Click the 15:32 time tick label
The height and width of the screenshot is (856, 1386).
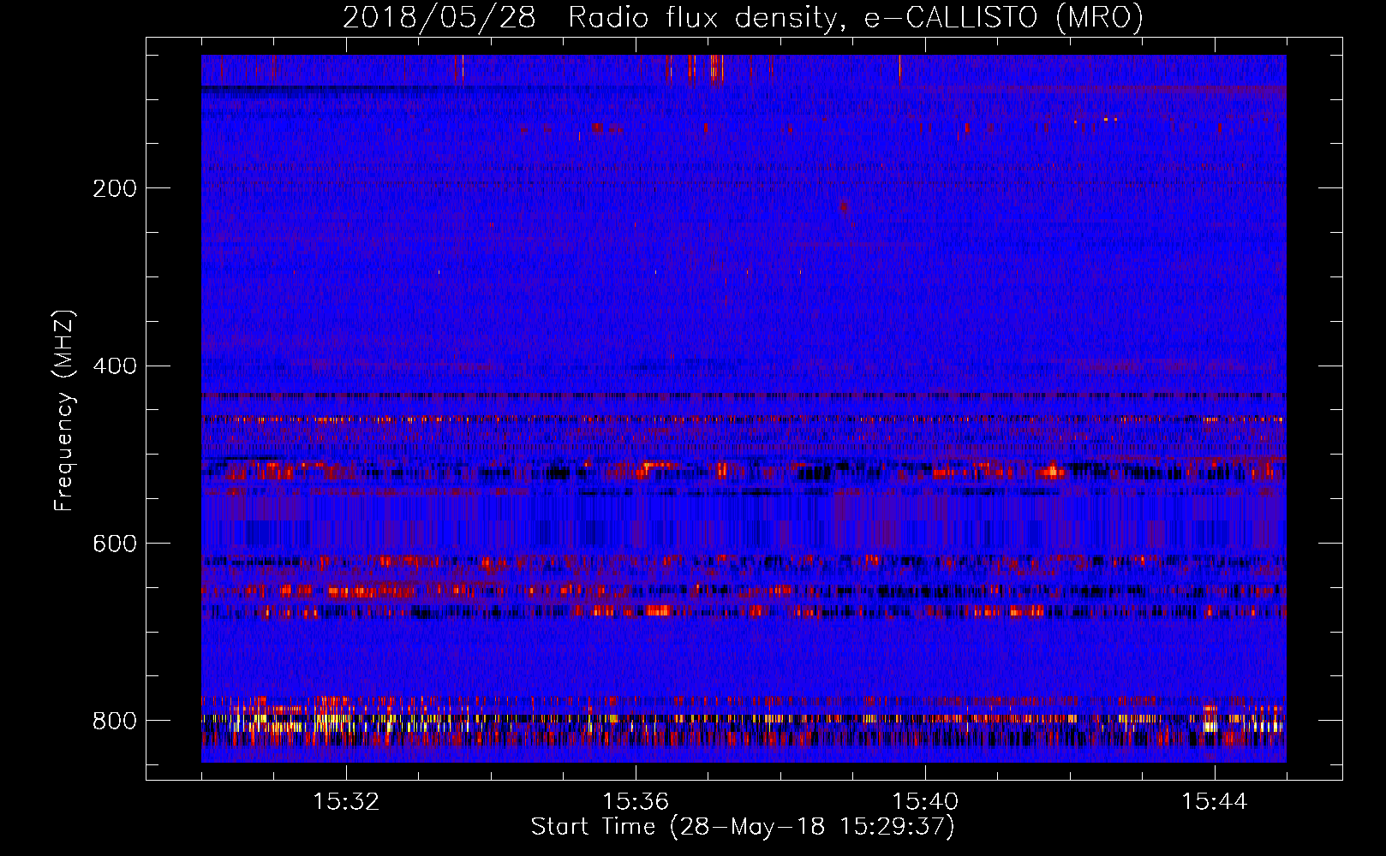346,802
